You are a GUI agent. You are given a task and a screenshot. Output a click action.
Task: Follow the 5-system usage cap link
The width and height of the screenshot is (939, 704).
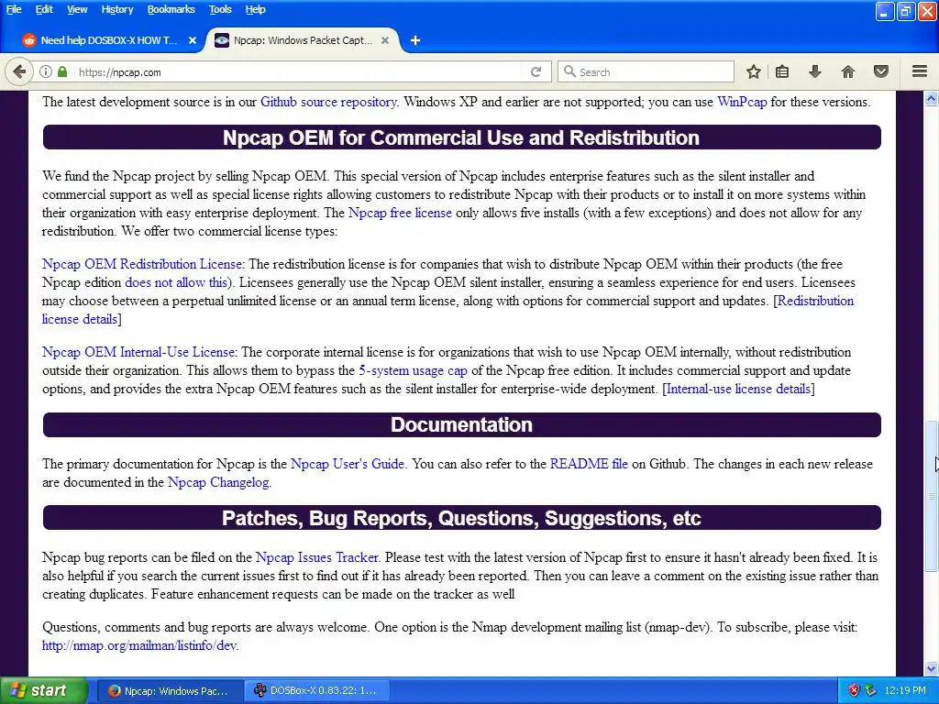pyautogui.click(x=414, y=370)
